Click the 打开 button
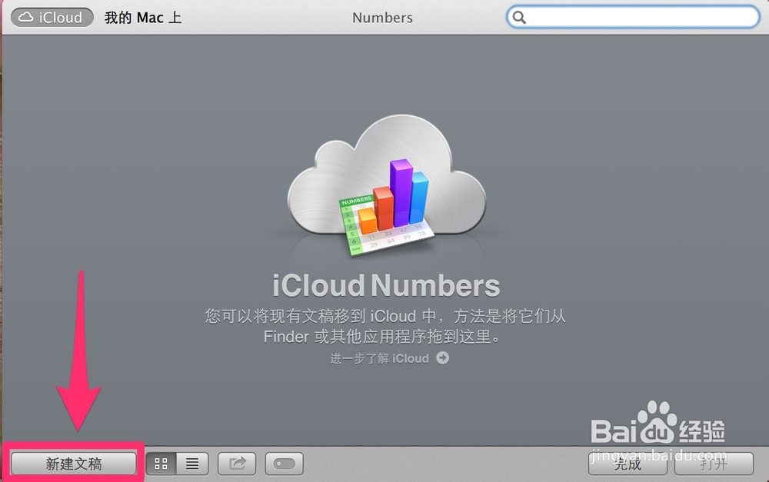This screenshot has height=482, width=769. click(714, 464)
